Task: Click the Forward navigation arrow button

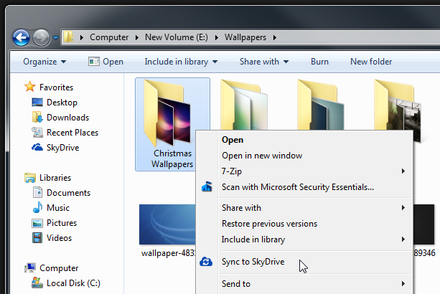Action: pyautogui.click(x=42, y=37)
